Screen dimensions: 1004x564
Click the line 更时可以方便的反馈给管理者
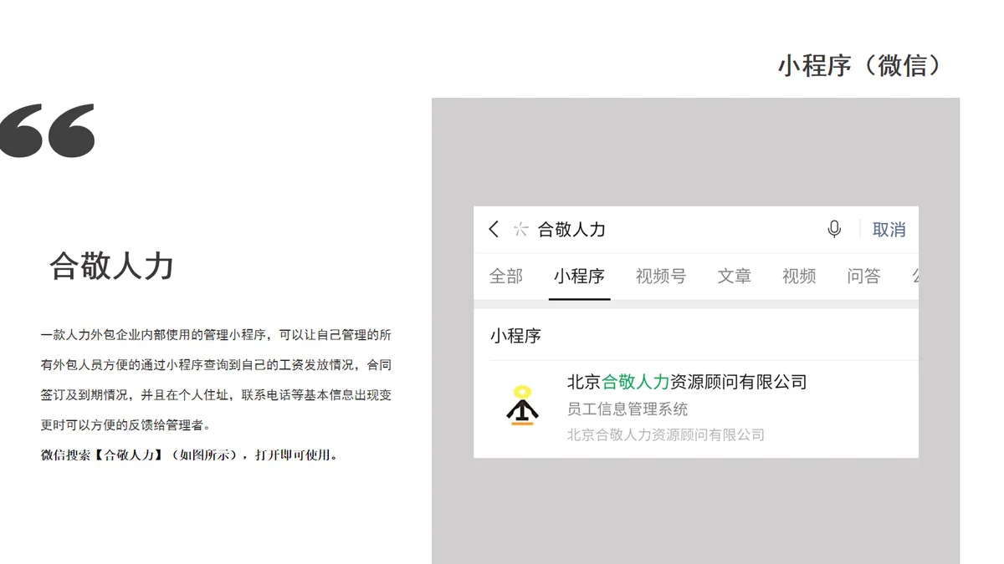(126, 425)
